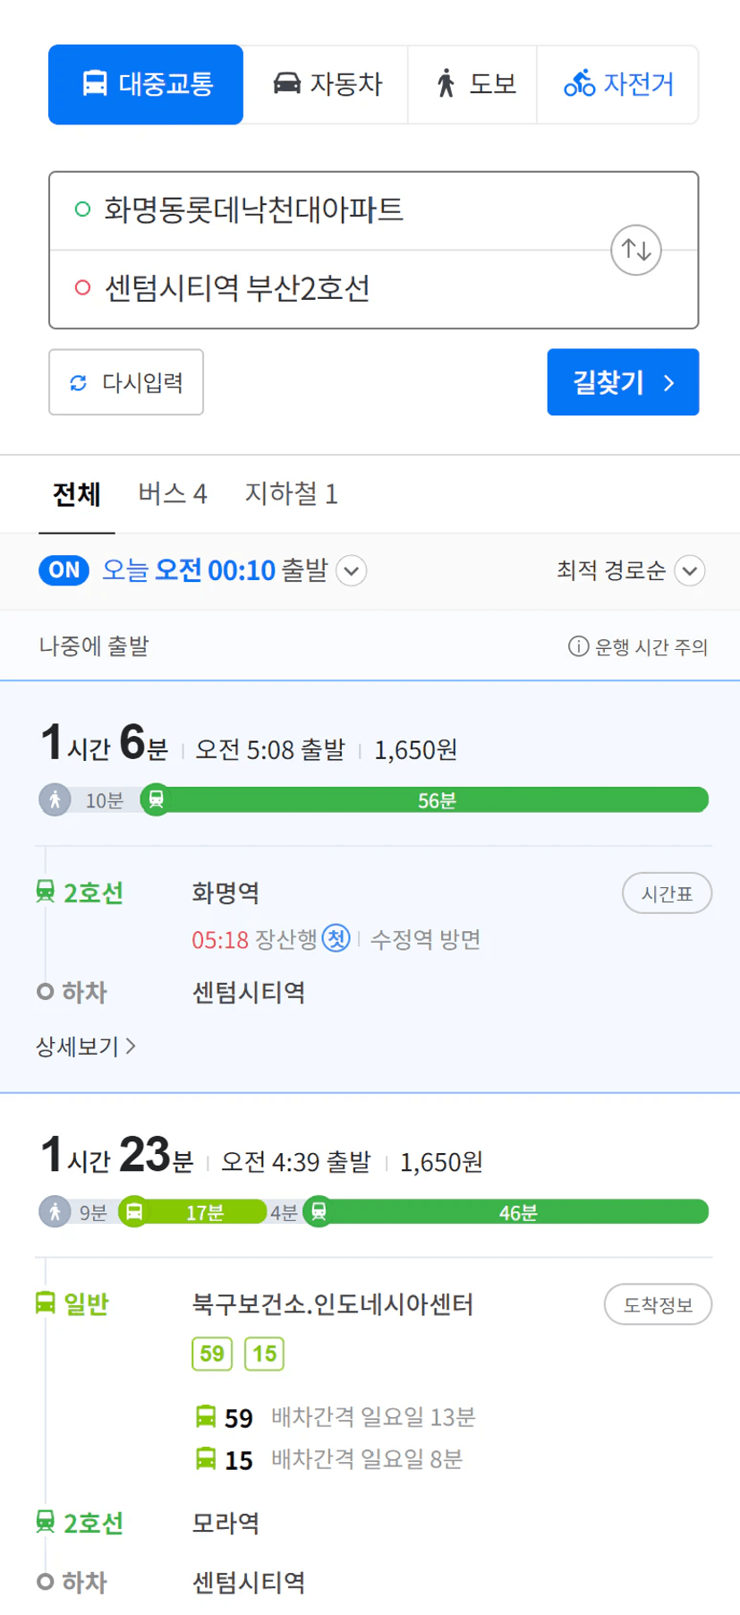Open the 시간표 timetable button
Screen dimensions: 740x1615
[667, 893]
